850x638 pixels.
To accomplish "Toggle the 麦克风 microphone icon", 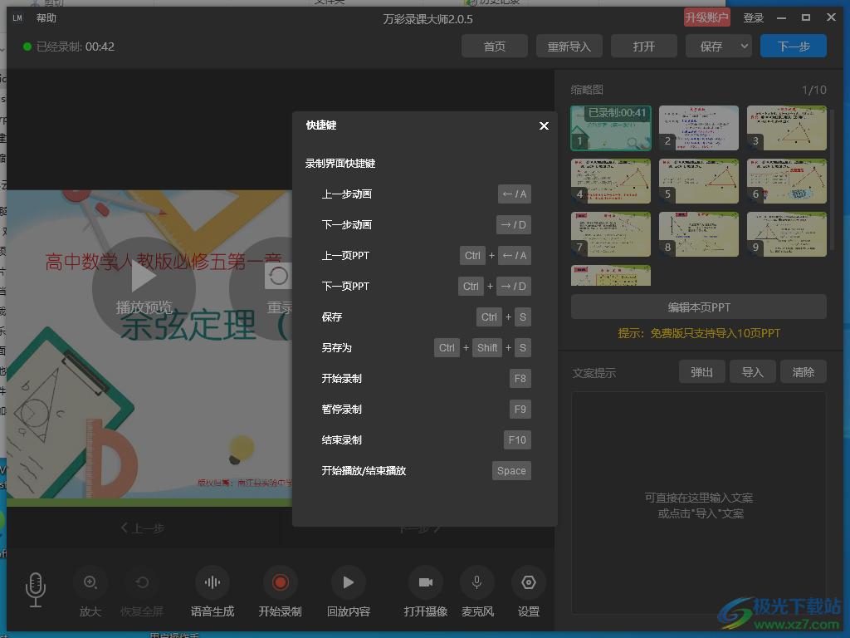I will (x=477, y=583).
